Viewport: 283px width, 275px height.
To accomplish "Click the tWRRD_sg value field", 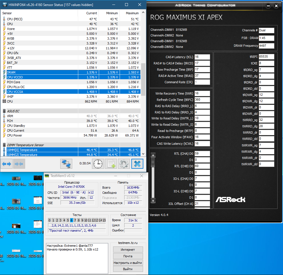I will pyautogui.click(x=266, y=120).
